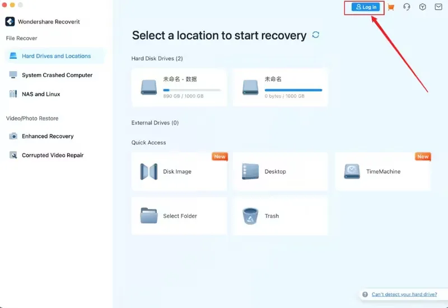Click the Trash bin icon

(x=250, y=216)
